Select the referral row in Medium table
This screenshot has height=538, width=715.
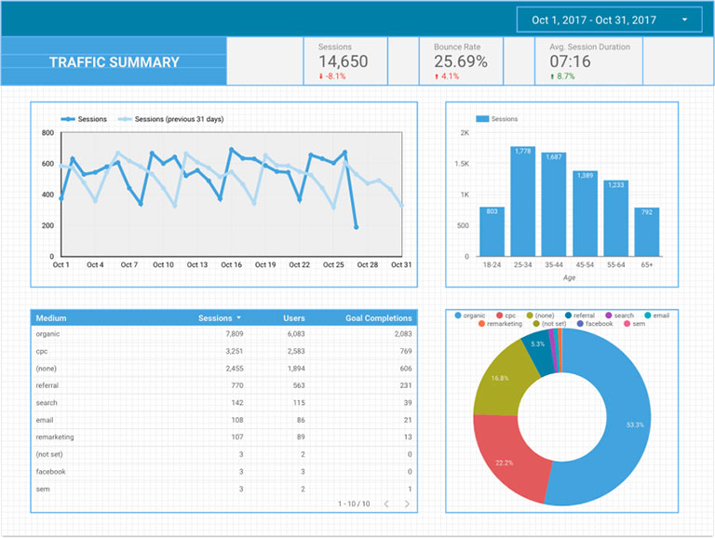click(x=223, y=385)
